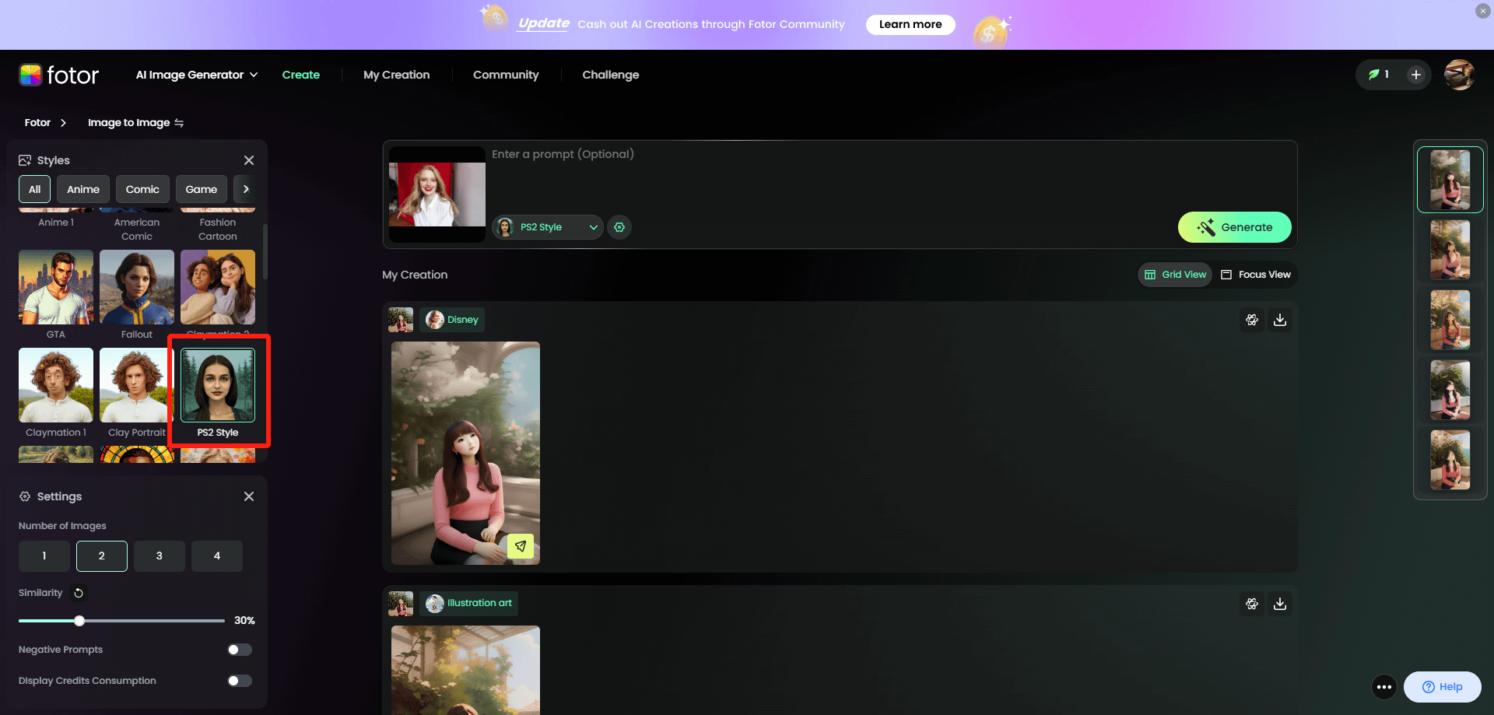
Task: Filter styles by Anime category
Action: coord(83,189)
